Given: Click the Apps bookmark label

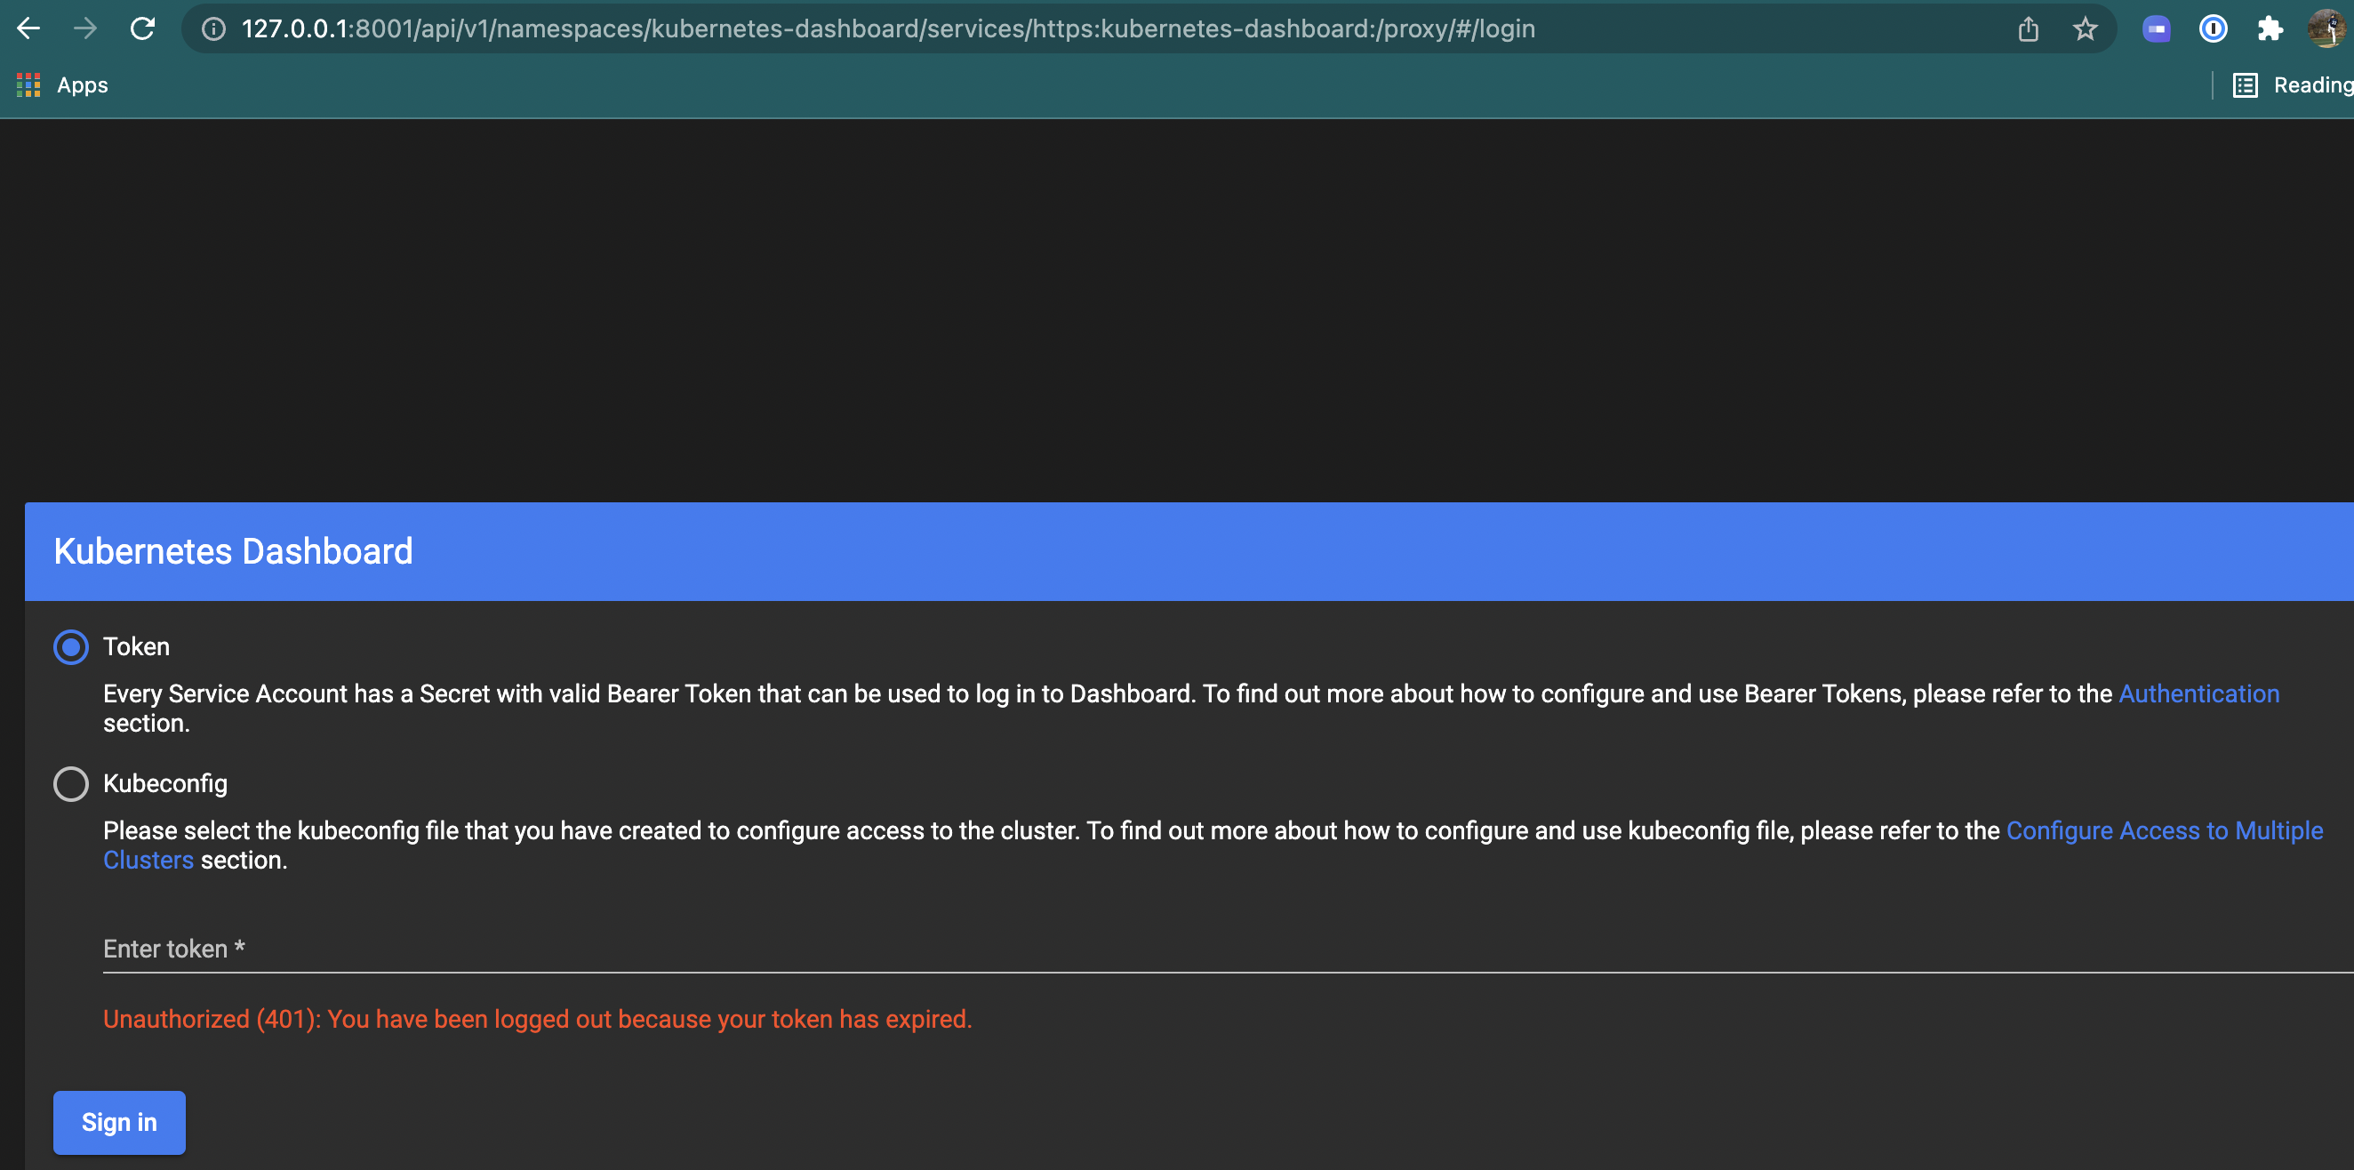Looking at the screenshot, I should click(83, 85).
